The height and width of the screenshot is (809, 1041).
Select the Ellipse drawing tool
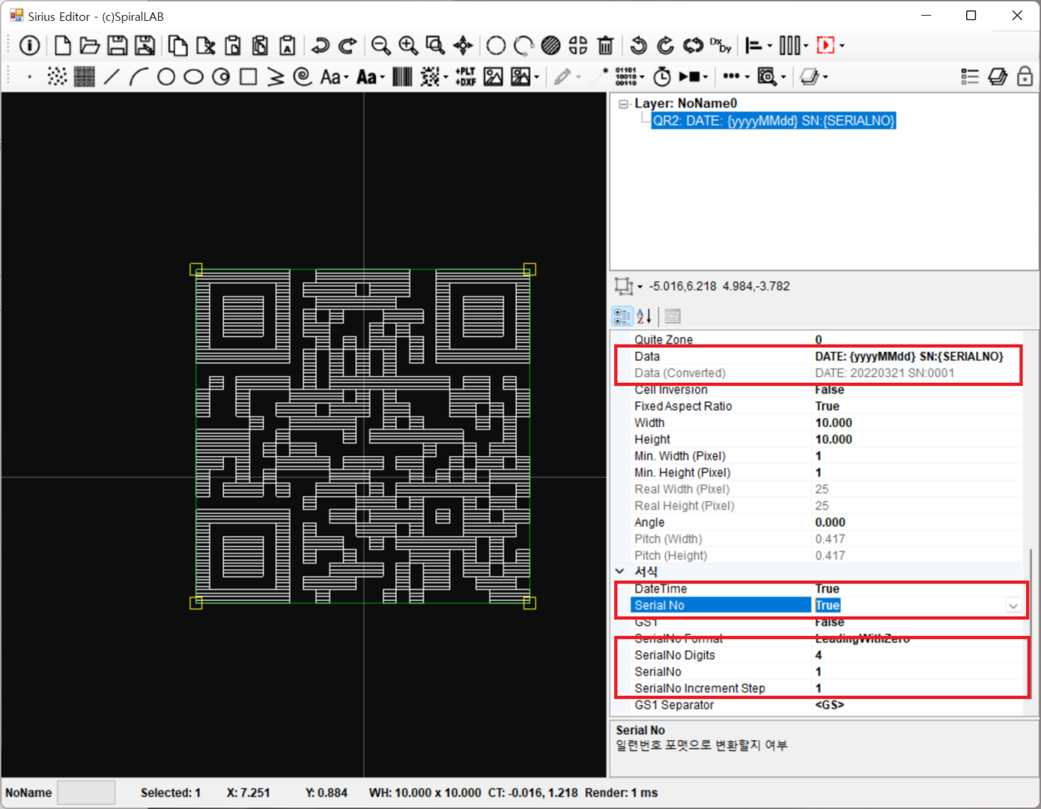tap(194, 76)
